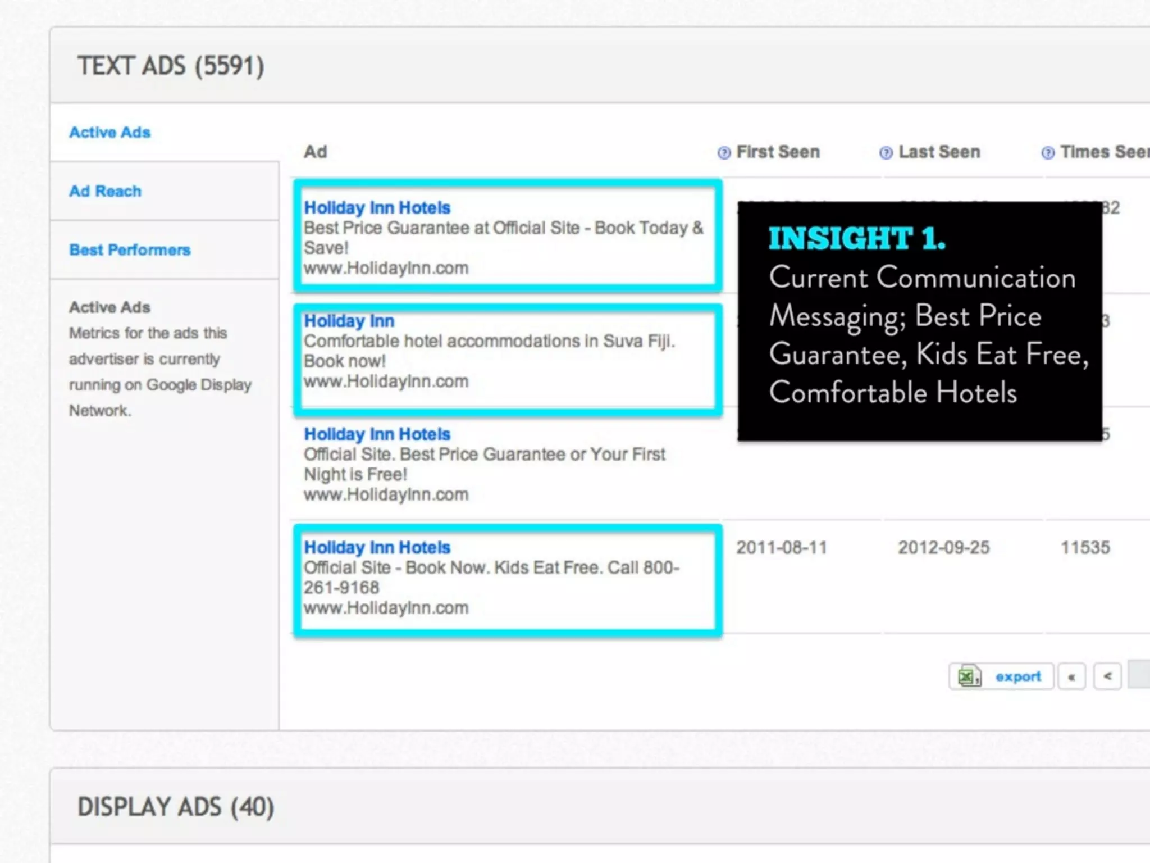Click the Last Seen help icon
The width and height of the screenshot is (1150, 863).
click(886, 153)
